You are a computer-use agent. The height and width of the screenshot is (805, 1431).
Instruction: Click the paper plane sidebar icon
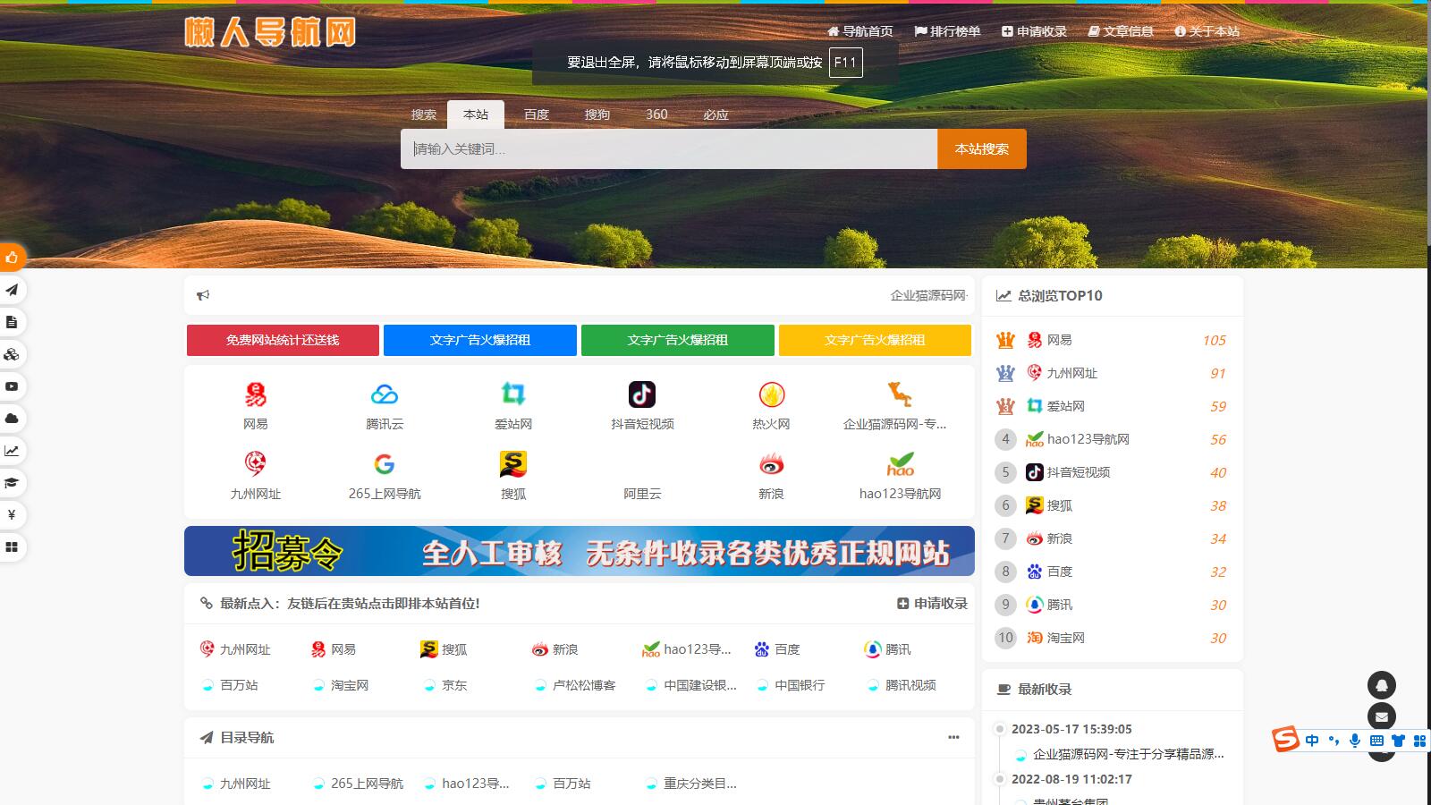12,290
